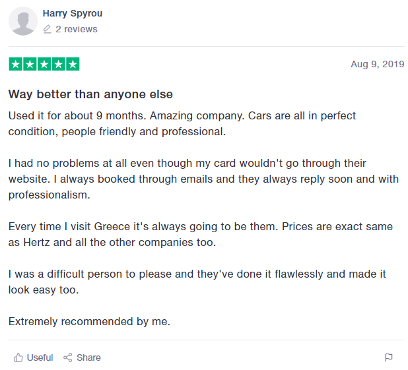Click the first green rating star
Viewport: 408px width, 370px height.
click(16, 64)
